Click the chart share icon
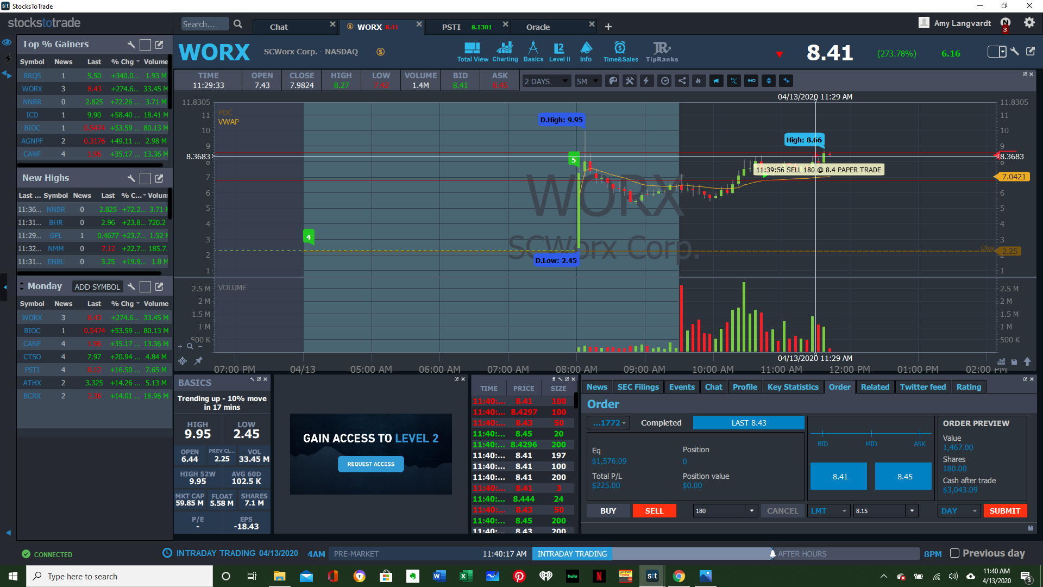The image size is (1043, 587). pos(682,81)
